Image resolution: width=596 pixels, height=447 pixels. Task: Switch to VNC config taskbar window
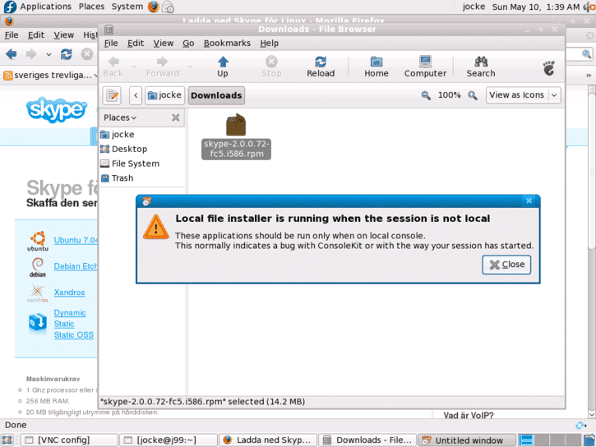point(69,440)
